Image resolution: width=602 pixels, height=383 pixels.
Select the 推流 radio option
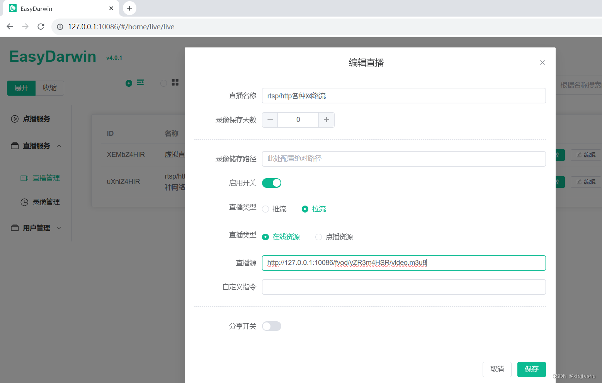point(265,209)
